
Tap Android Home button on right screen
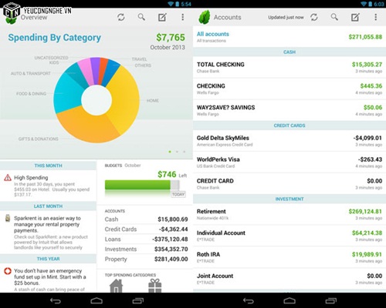click(289, 300)
